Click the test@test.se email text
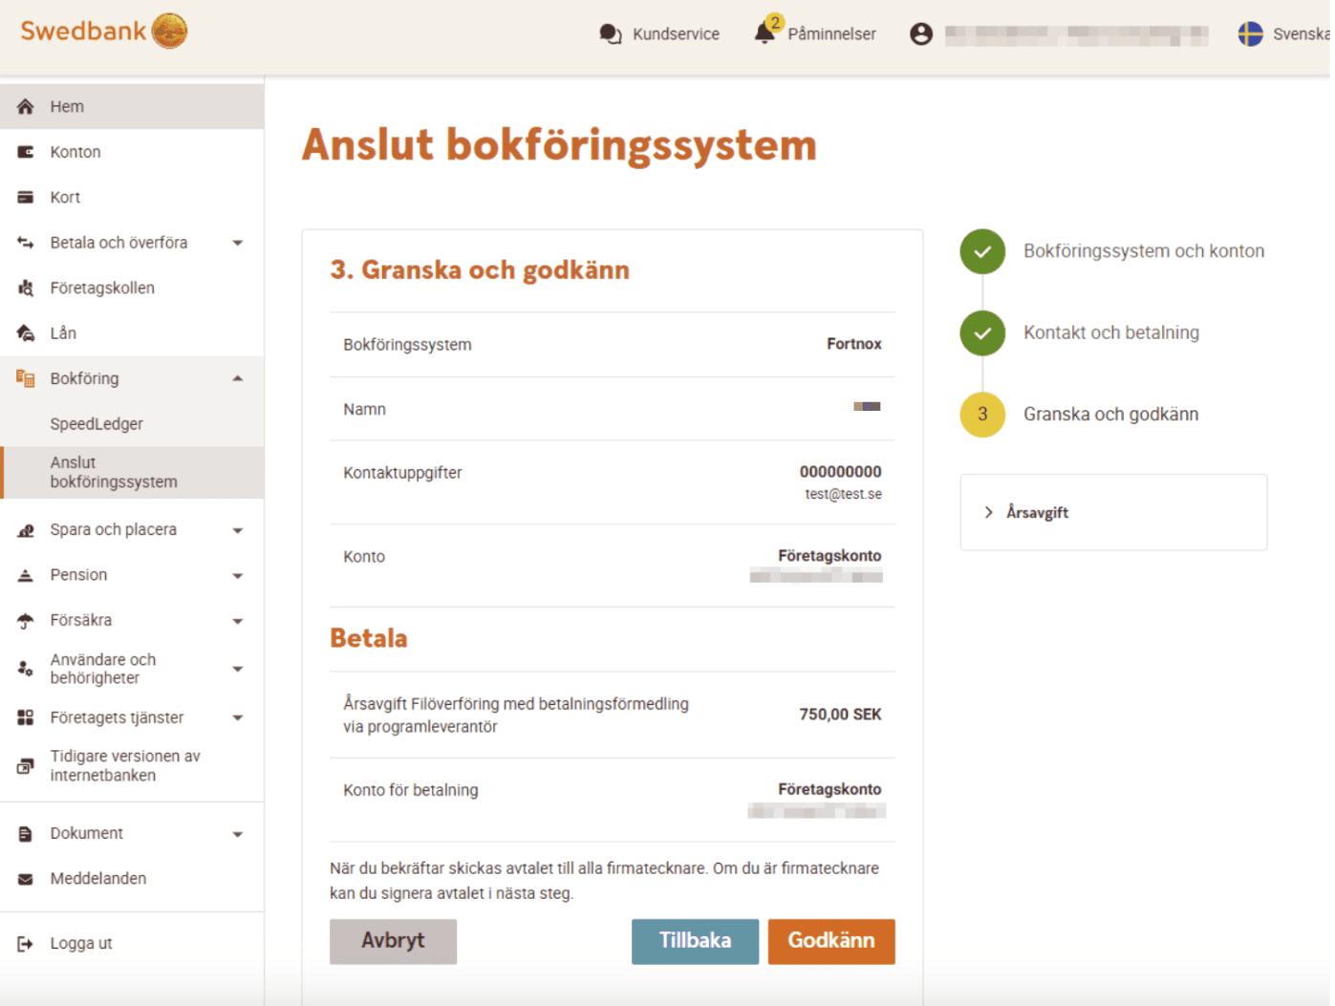The height and width of the screenshot is (1006, 1335). point(844,494)
